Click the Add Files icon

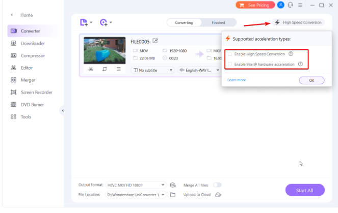point(84,22)
